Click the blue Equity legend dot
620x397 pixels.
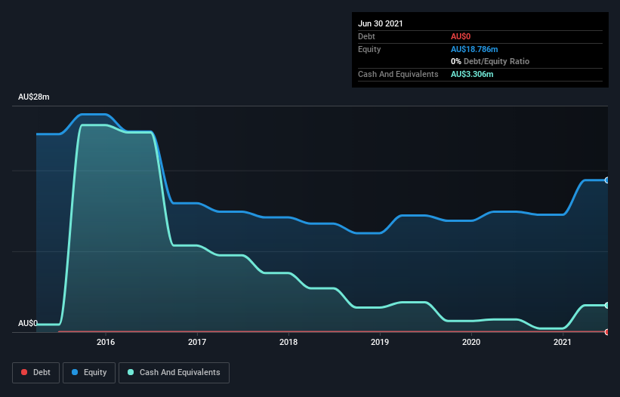pyautogui.click(x=75, y=372)
